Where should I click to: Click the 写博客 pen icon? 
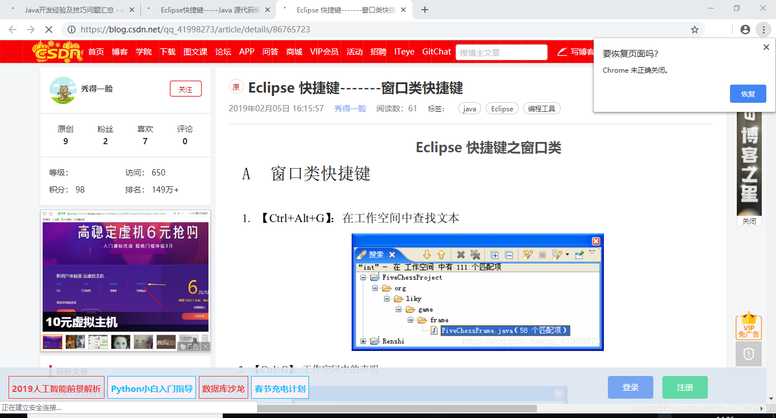562,52
